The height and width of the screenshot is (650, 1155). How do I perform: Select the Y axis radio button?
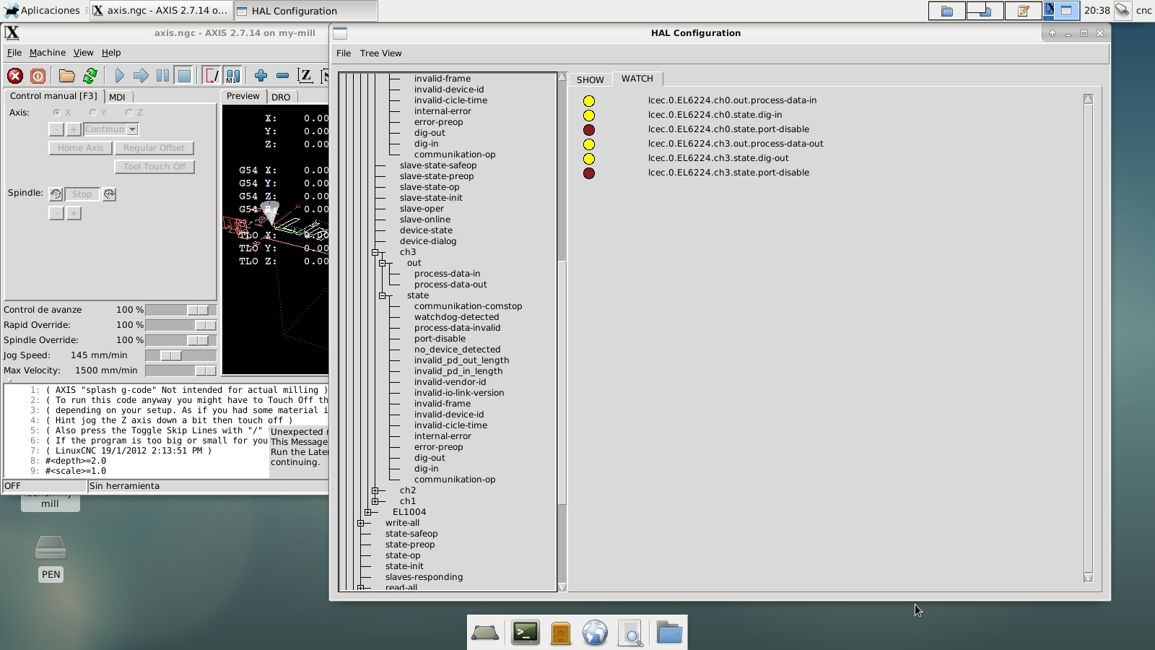tap(93, 113)
